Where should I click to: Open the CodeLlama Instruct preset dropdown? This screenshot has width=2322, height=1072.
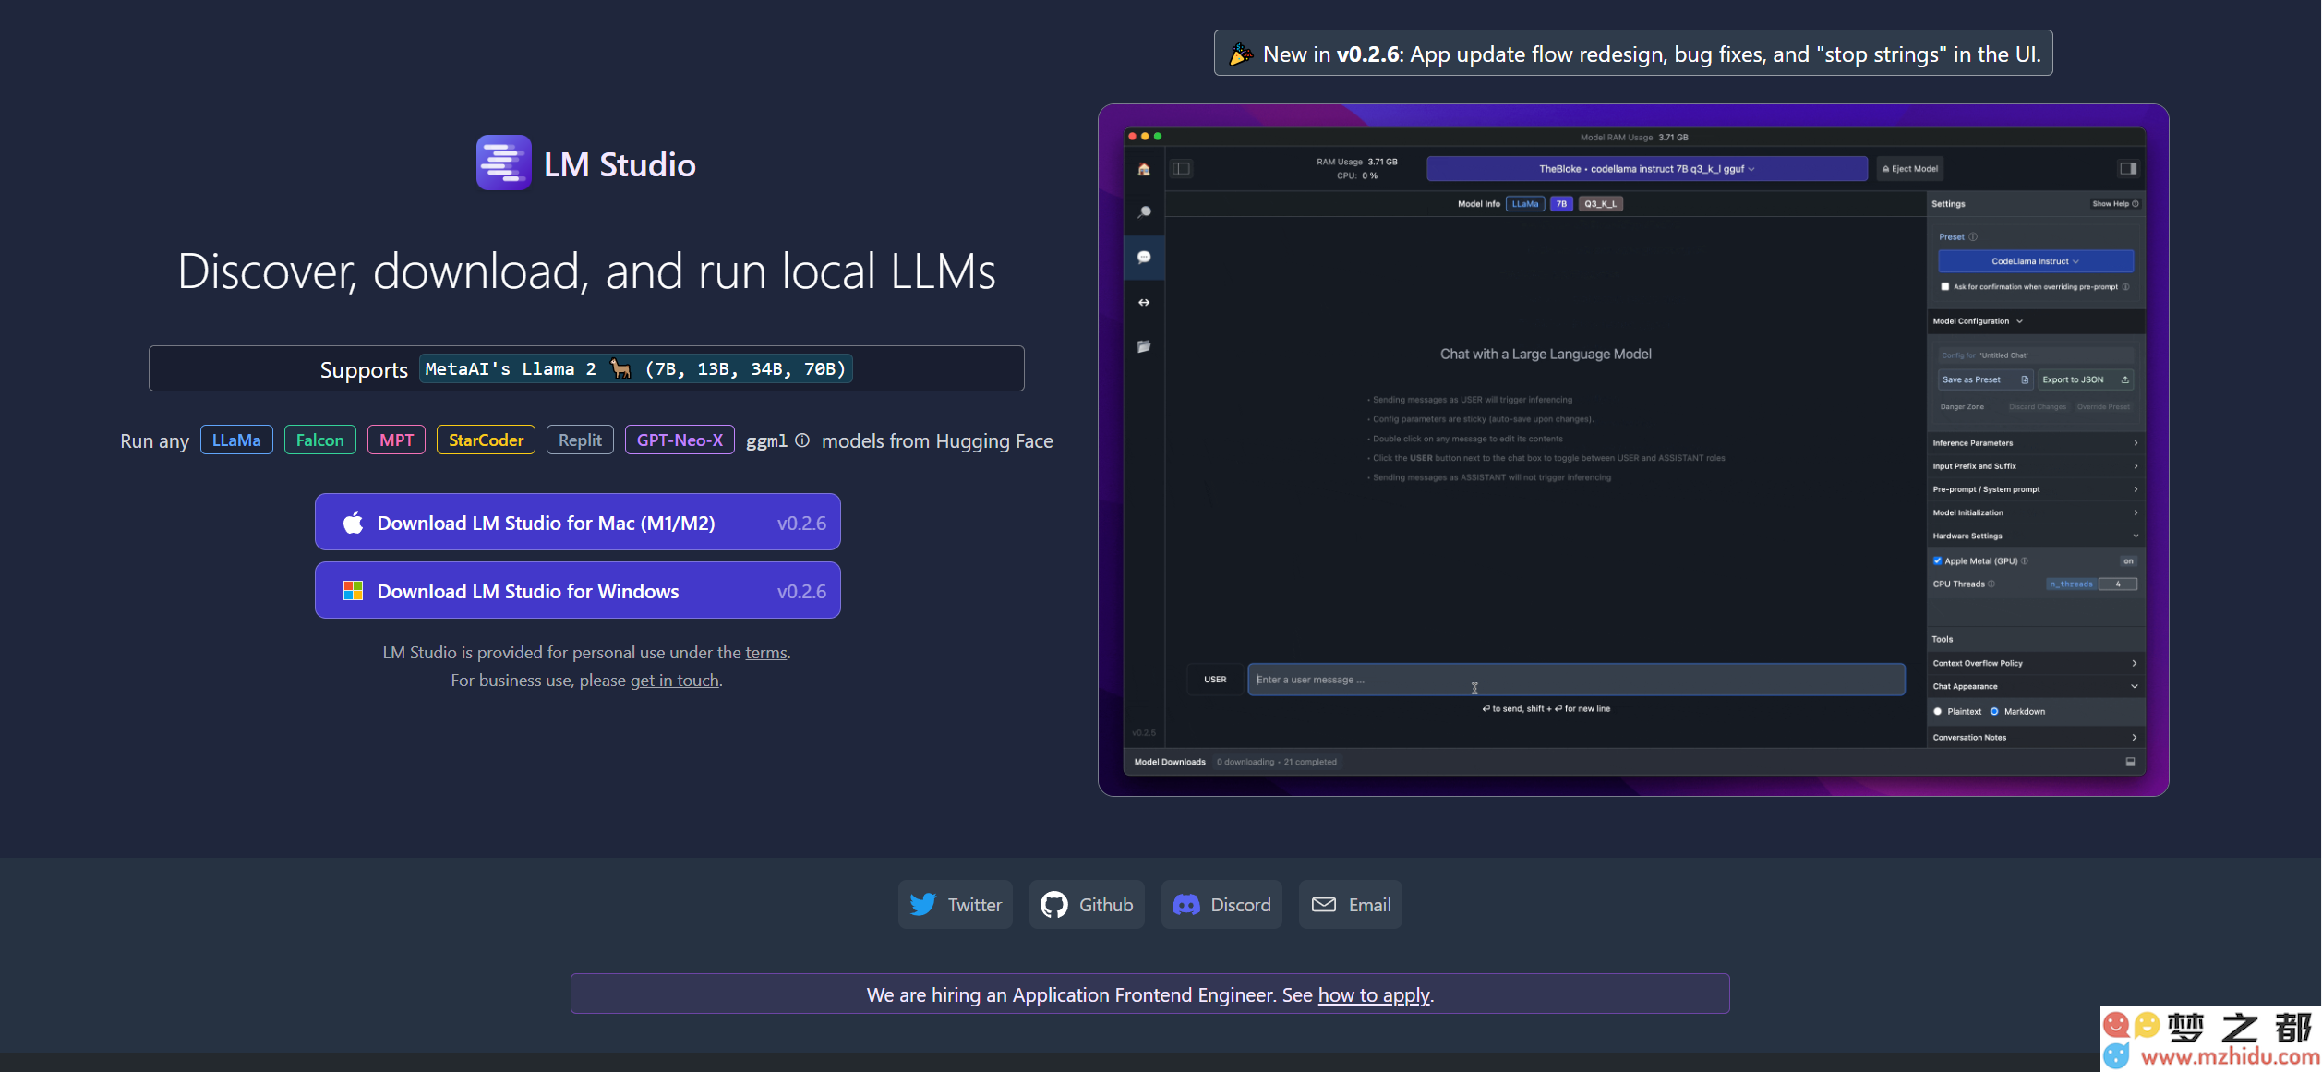click(2035, 261)
